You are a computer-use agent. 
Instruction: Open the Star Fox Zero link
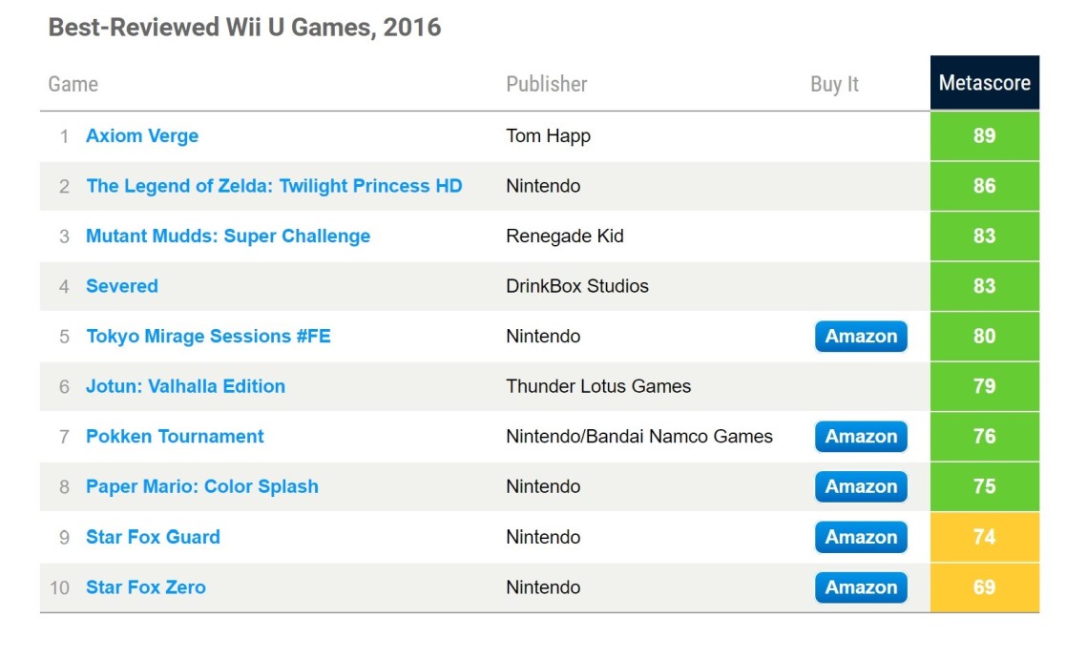pyautogui.click(x=146, y=587)
